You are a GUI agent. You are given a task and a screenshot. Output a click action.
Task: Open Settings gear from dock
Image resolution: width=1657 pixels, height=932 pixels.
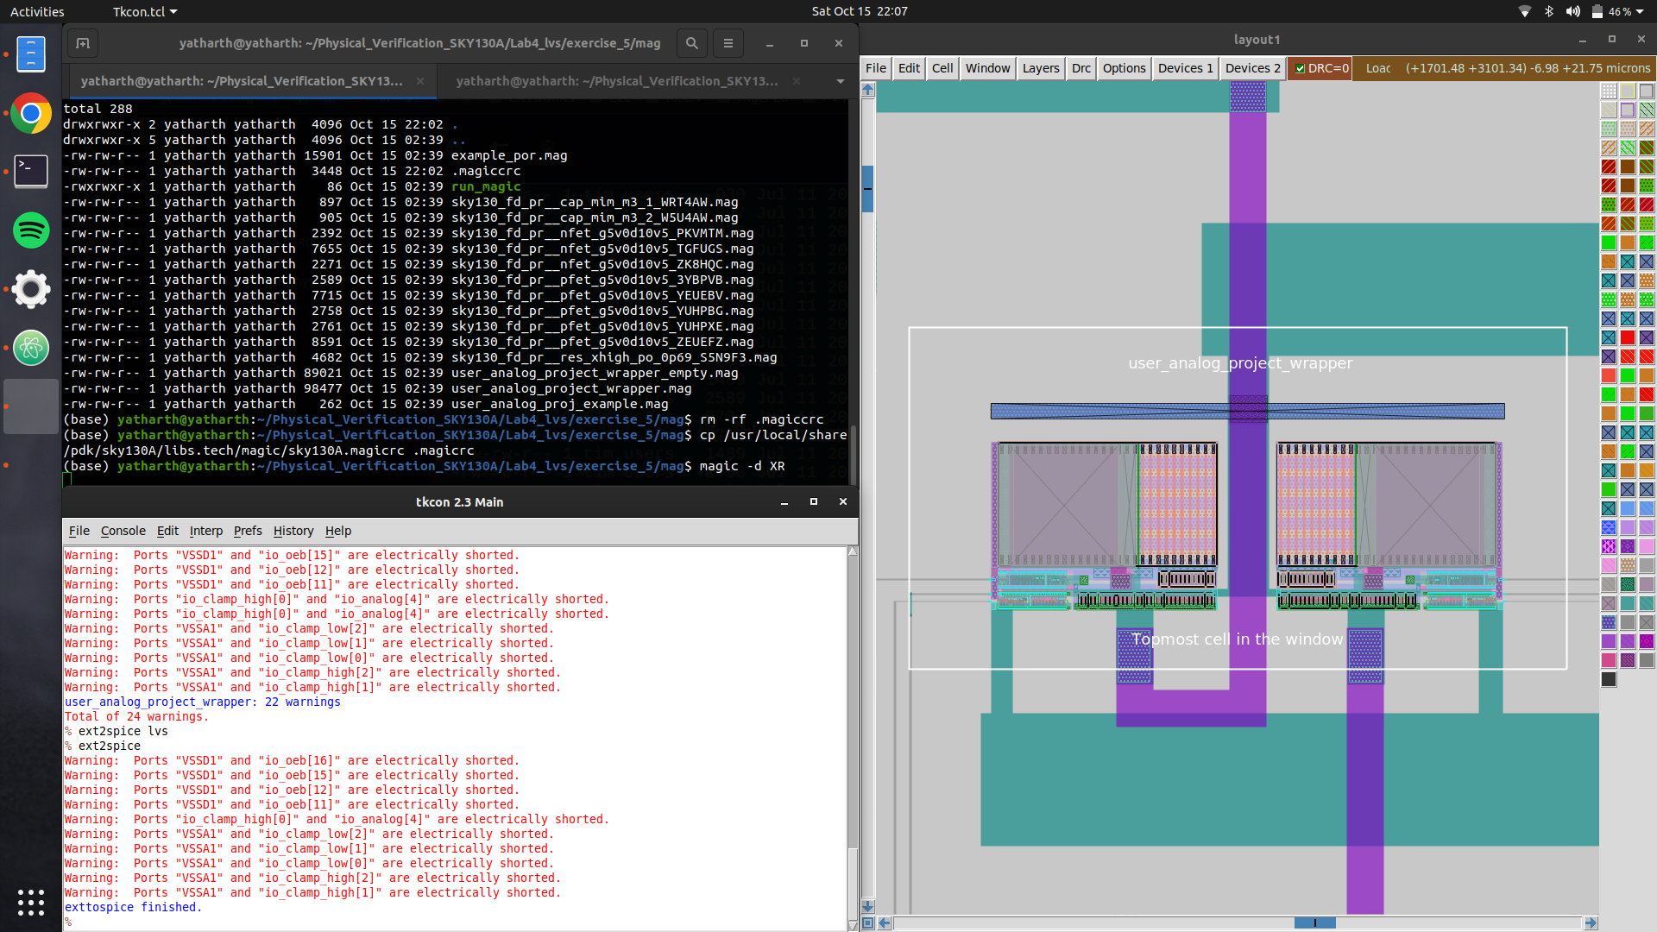pos(31,289)
